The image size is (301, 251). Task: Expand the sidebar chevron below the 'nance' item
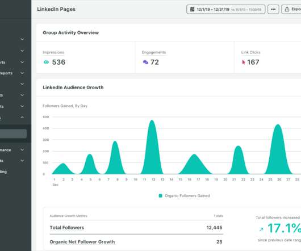(22, 161)
